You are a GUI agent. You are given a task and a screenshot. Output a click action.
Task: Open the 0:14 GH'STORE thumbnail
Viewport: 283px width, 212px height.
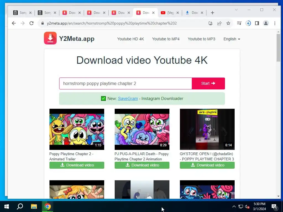207,129
